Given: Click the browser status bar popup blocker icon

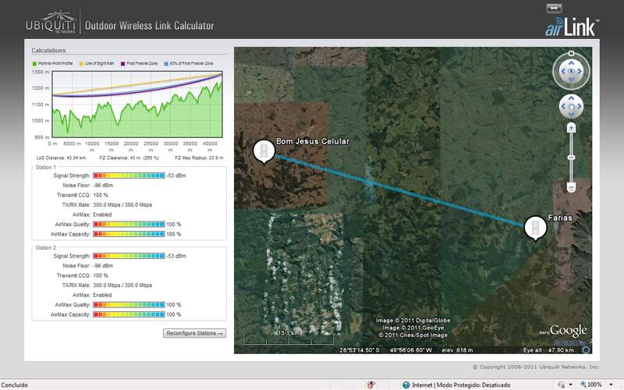Looking at the screenshot, I should (371, 385).
